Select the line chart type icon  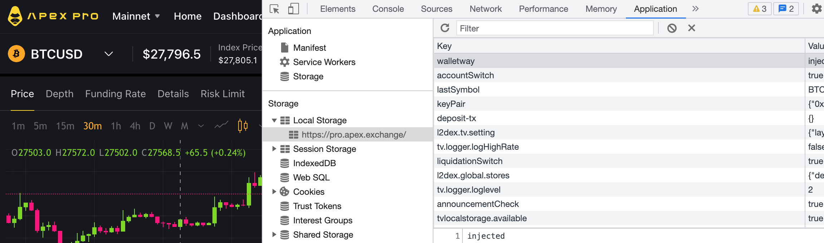click(x=221, y=125)
